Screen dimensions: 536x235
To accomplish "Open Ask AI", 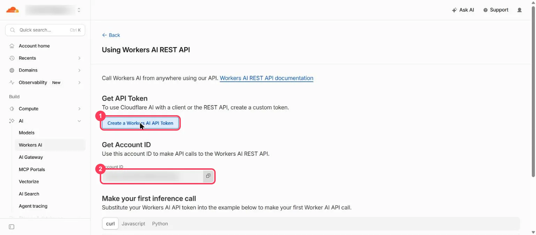I will tap(463, 10).
